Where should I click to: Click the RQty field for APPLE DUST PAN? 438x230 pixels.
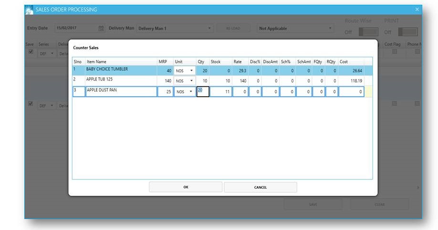332,92
